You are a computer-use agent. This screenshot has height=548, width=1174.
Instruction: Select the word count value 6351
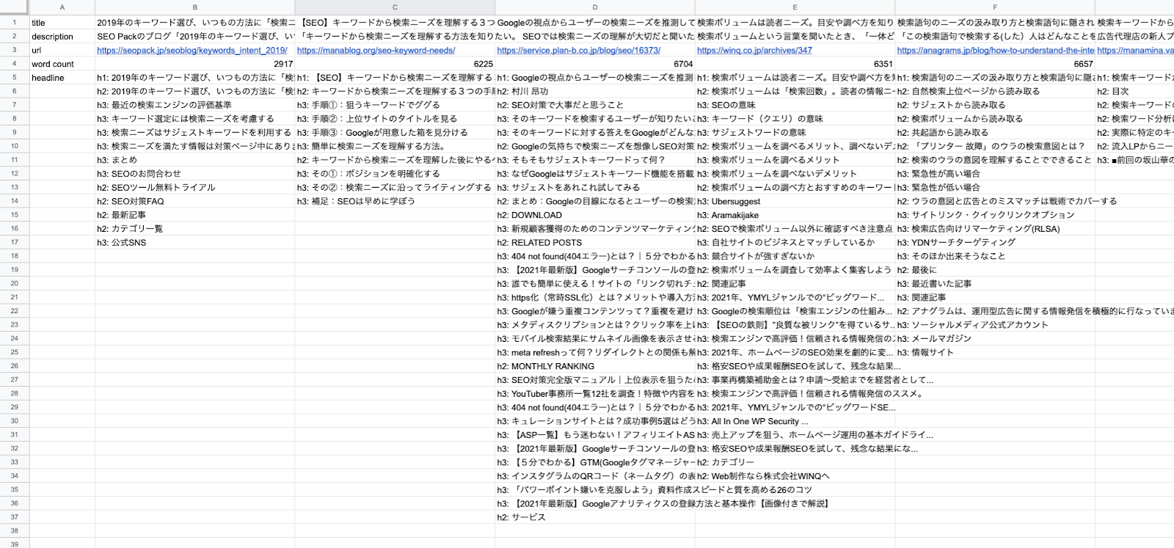pos(795,64)
